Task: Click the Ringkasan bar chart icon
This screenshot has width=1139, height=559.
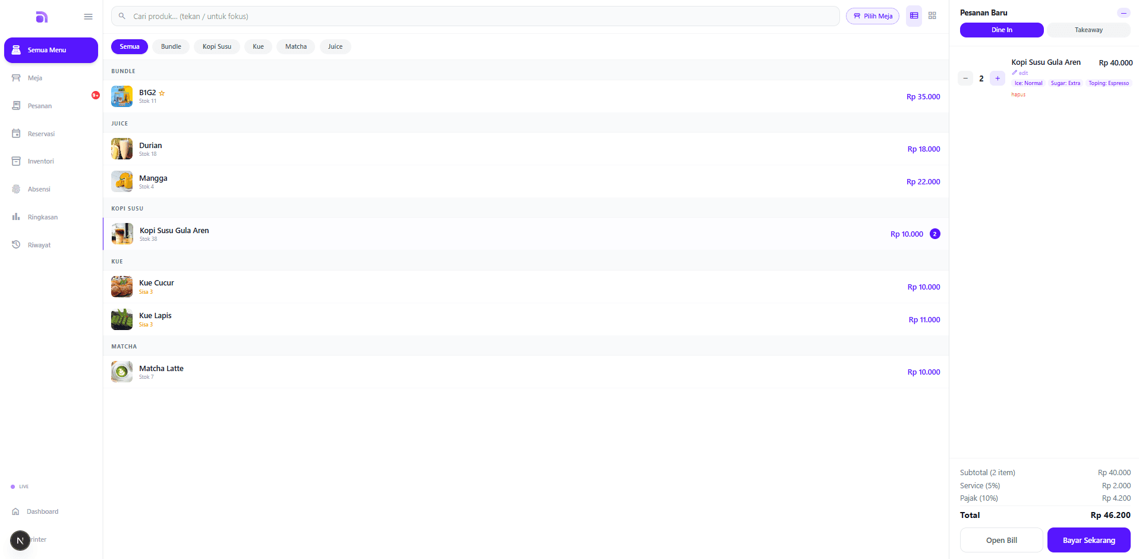Action: (x=16, y=217)
